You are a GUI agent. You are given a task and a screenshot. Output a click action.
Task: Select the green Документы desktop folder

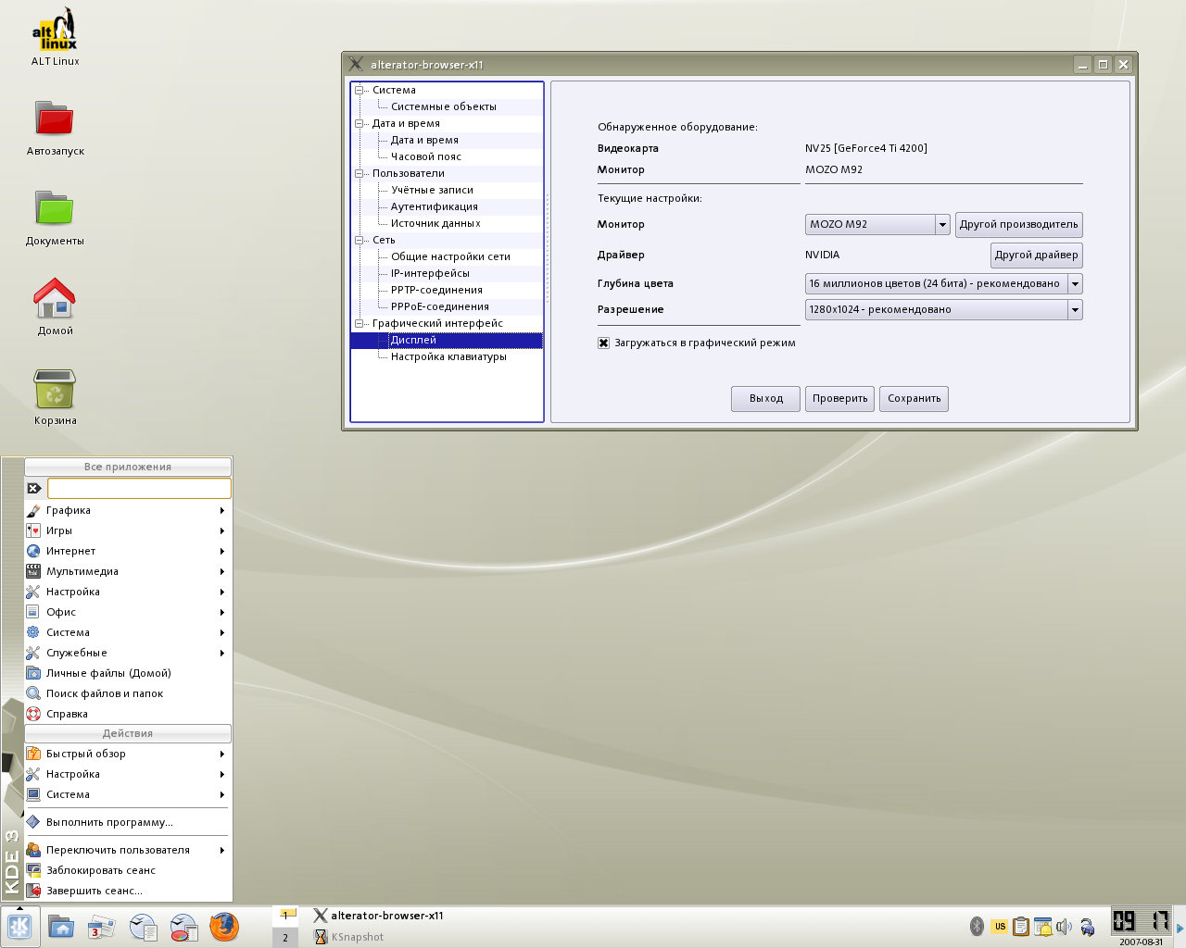[55, 218]
